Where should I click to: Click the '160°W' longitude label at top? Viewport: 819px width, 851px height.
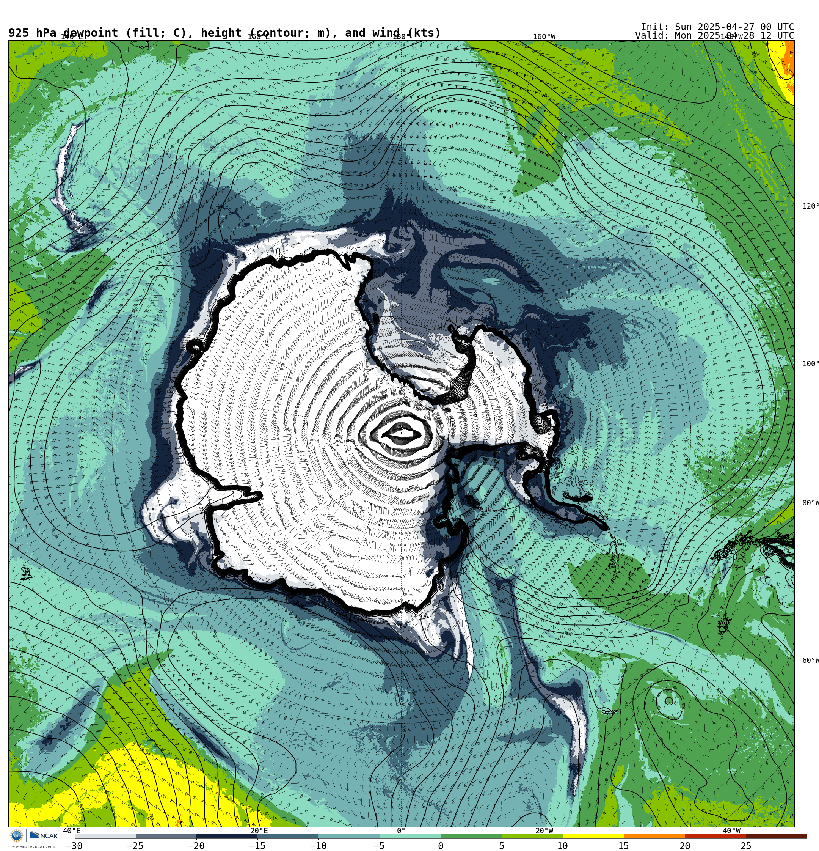pyautogui.click(x=544, y=37)
